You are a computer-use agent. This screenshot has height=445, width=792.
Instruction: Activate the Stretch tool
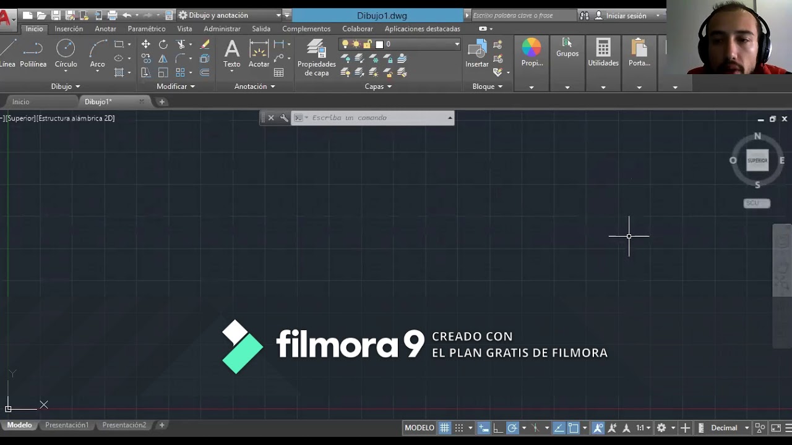pyautogui.click(x=145, y=72)
